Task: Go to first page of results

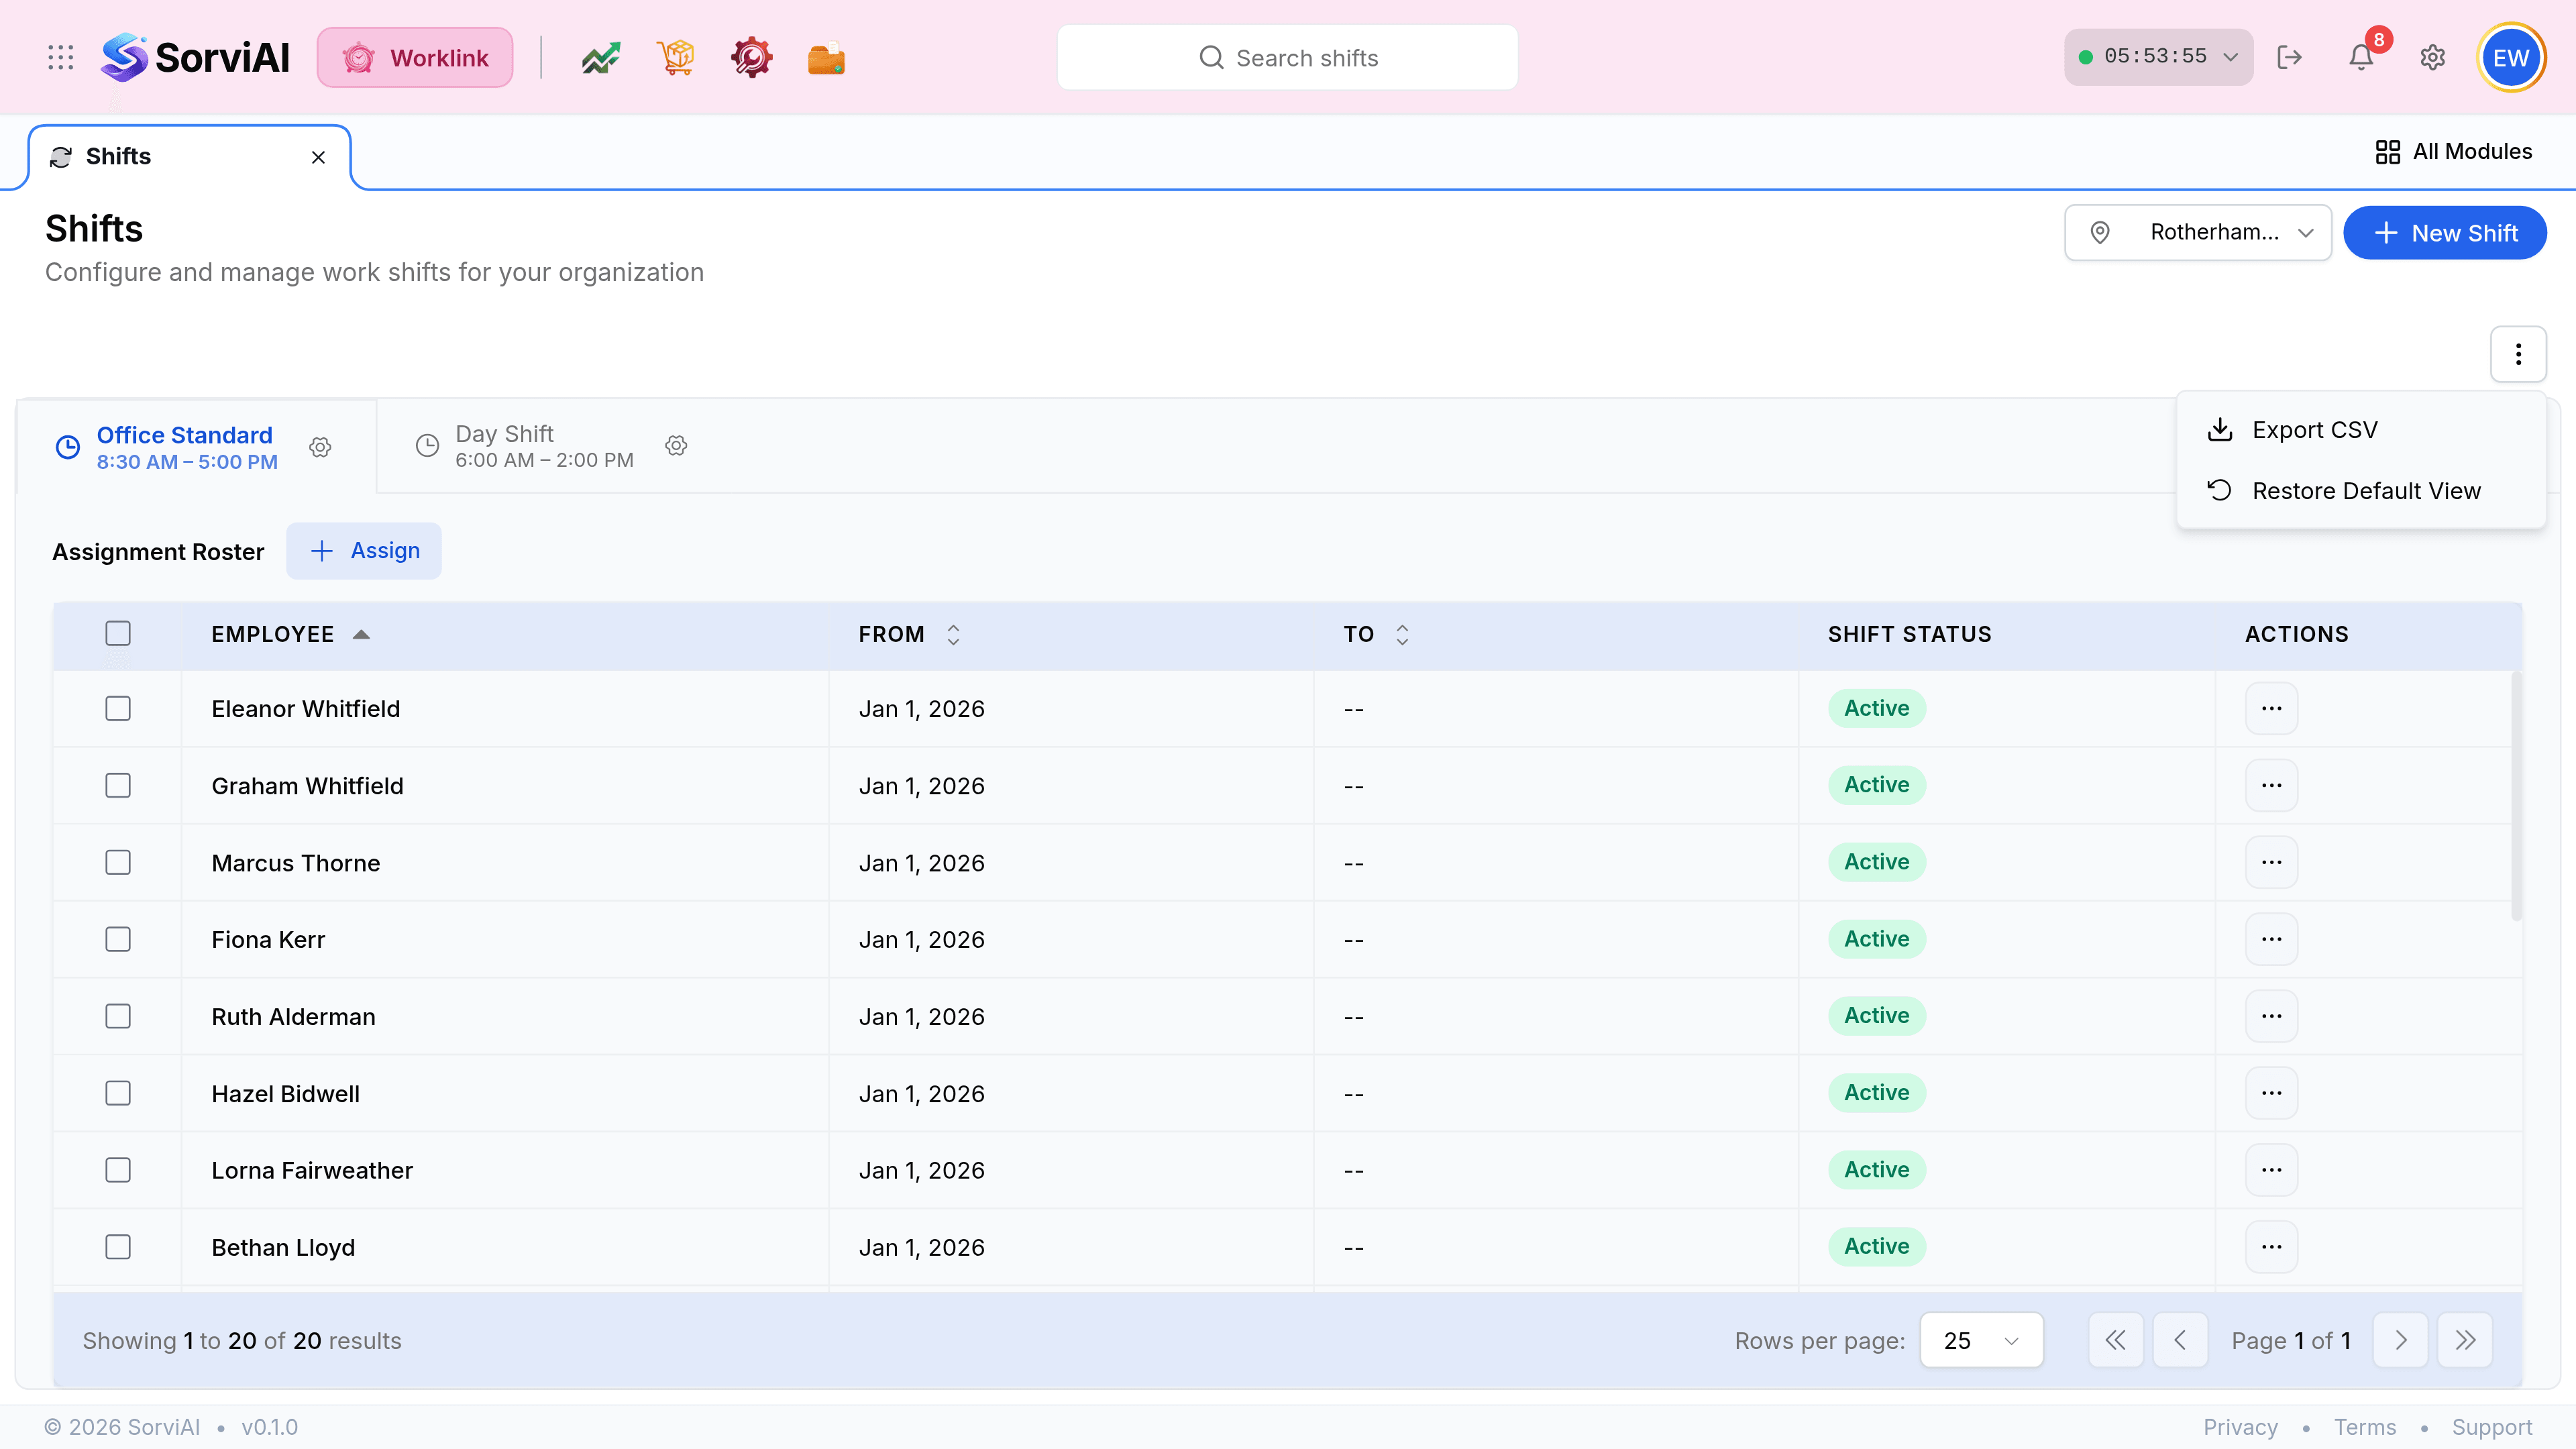Action: point(2115,1340)
